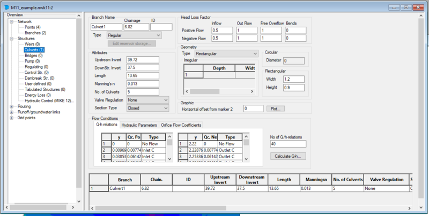Click row 1 header of bottom table
This screenshot has height=216, width=429.
click(x=99, y=188)
